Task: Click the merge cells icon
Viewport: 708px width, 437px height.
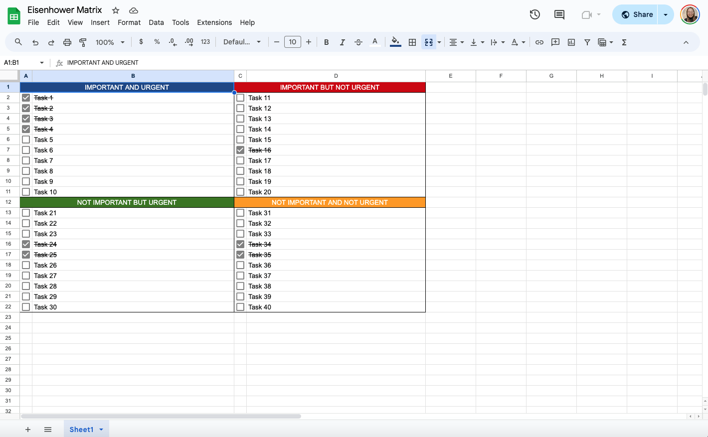Action: click(429, 42)
